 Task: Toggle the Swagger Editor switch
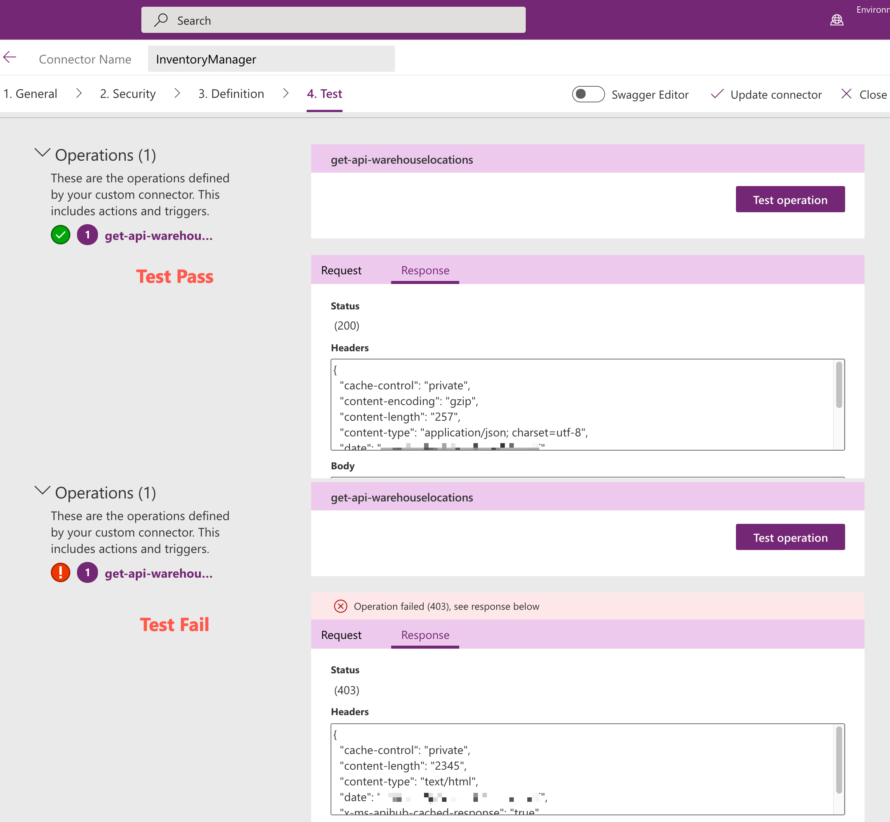(x=588, y=94)
